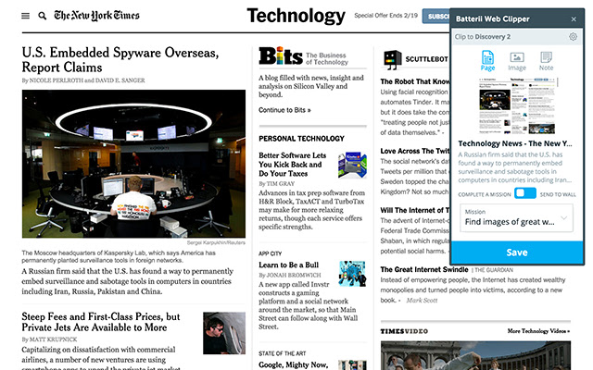Select the Image clip mode
The image size is (593, 370).
[x=517, y=61]
